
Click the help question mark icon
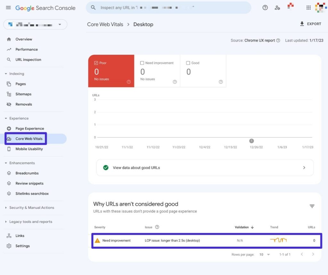[x=265, y=7]
